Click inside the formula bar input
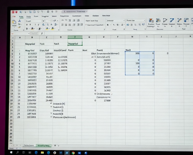Screen dimensions: 193x155 click(118, 33)
